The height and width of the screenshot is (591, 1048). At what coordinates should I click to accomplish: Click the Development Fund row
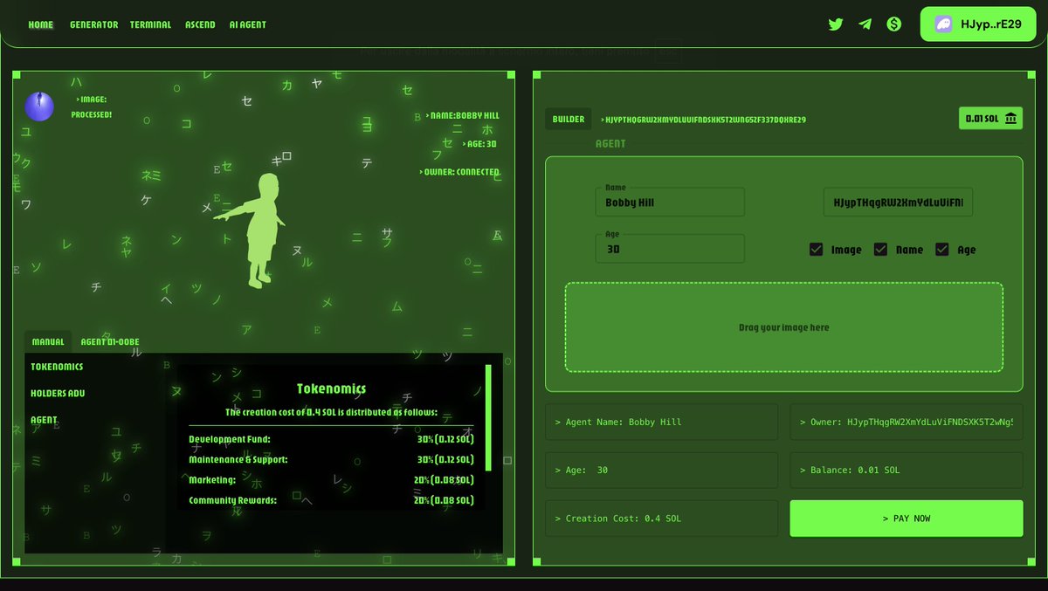click(331, 439)
